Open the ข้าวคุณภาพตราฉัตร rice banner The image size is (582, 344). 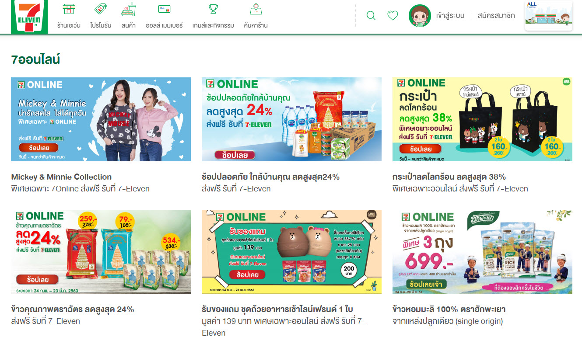101,252
